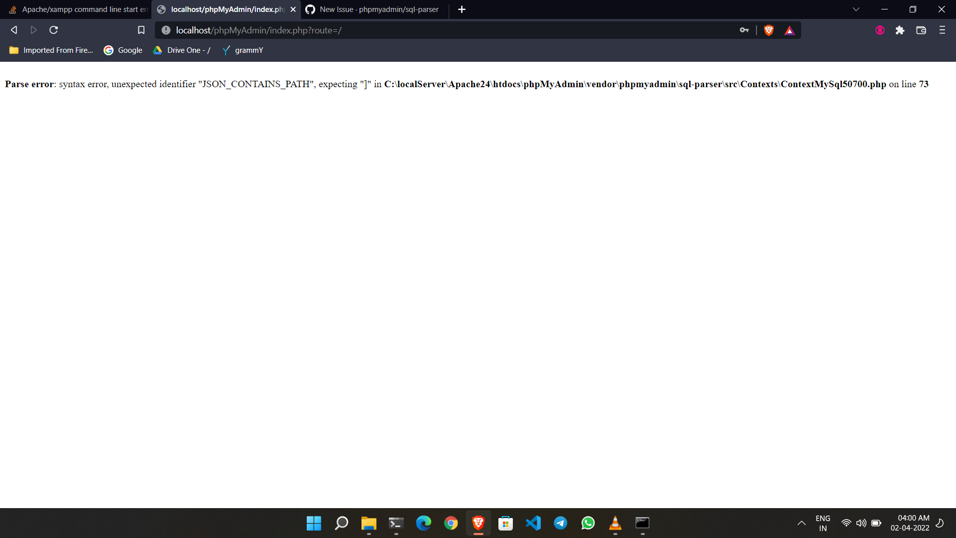956x538 pixels.
Task: Open the Brave Wallet icon
Action: (x=921, y=30)
